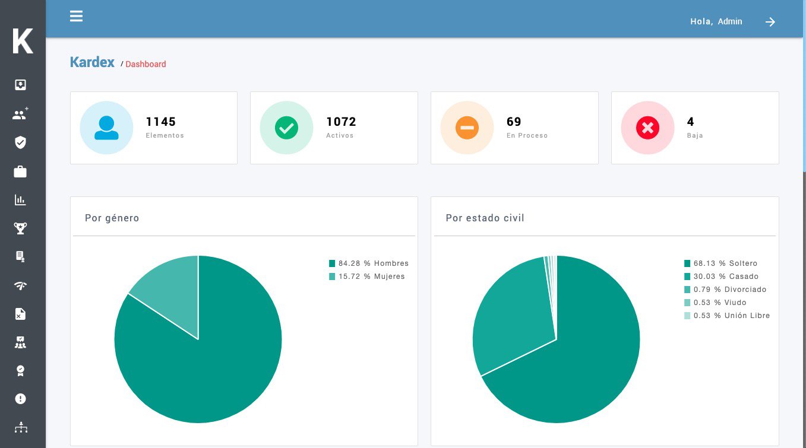The image size is (806, 448).
Task: Click the logout arrow next to Hola, Admin
Action: point(770,22)
